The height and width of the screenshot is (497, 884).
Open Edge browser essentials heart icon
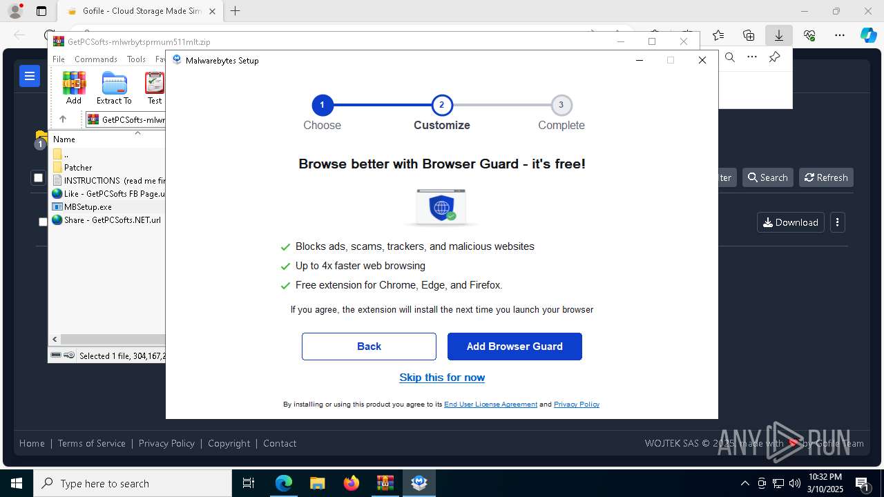(x=809, y=35)
